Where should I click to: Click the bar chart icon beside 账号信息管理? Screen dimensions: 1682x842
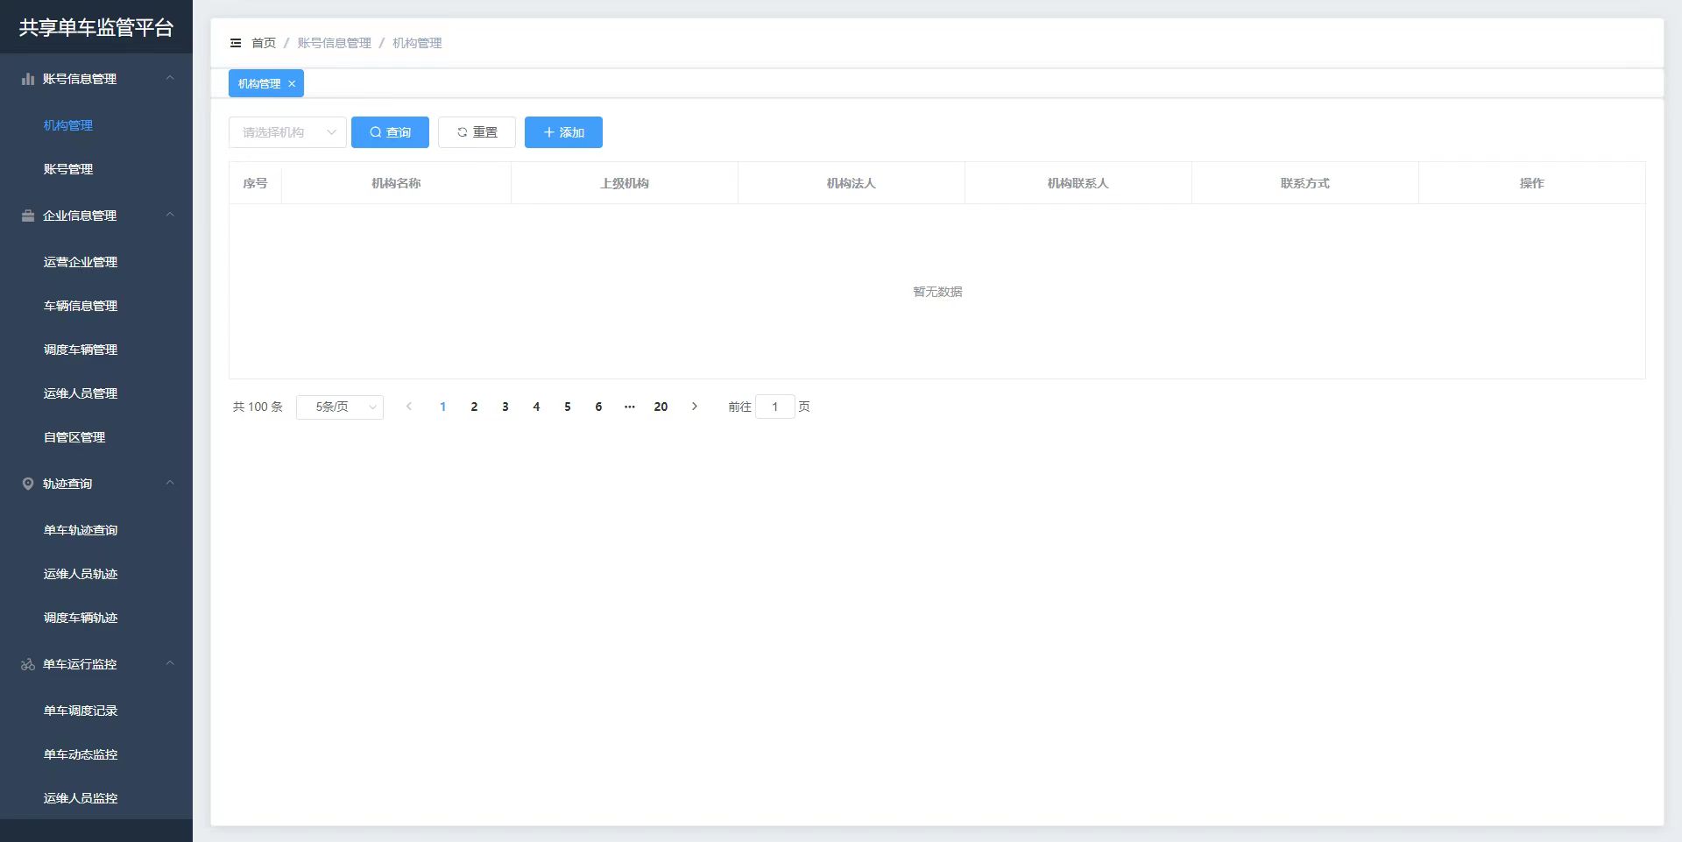(x=28, y=79)
